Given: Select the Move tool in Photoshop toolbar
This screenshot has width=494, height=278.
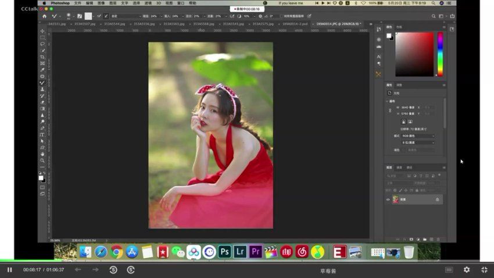Looking at the screenshot, I should pyautogui.click(x=42, y=31).
